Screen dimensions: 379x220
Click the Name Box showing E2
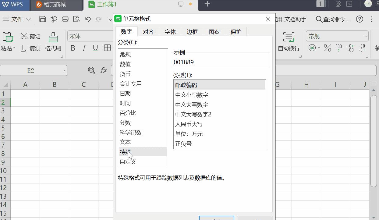[x=30, y=70]
